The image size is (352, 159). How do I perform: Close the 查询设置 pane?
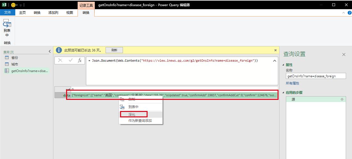point(344,54)
